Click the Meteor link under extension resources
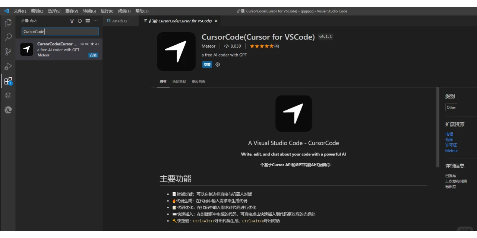The image size is (477, 238). (x=452, y=151)
